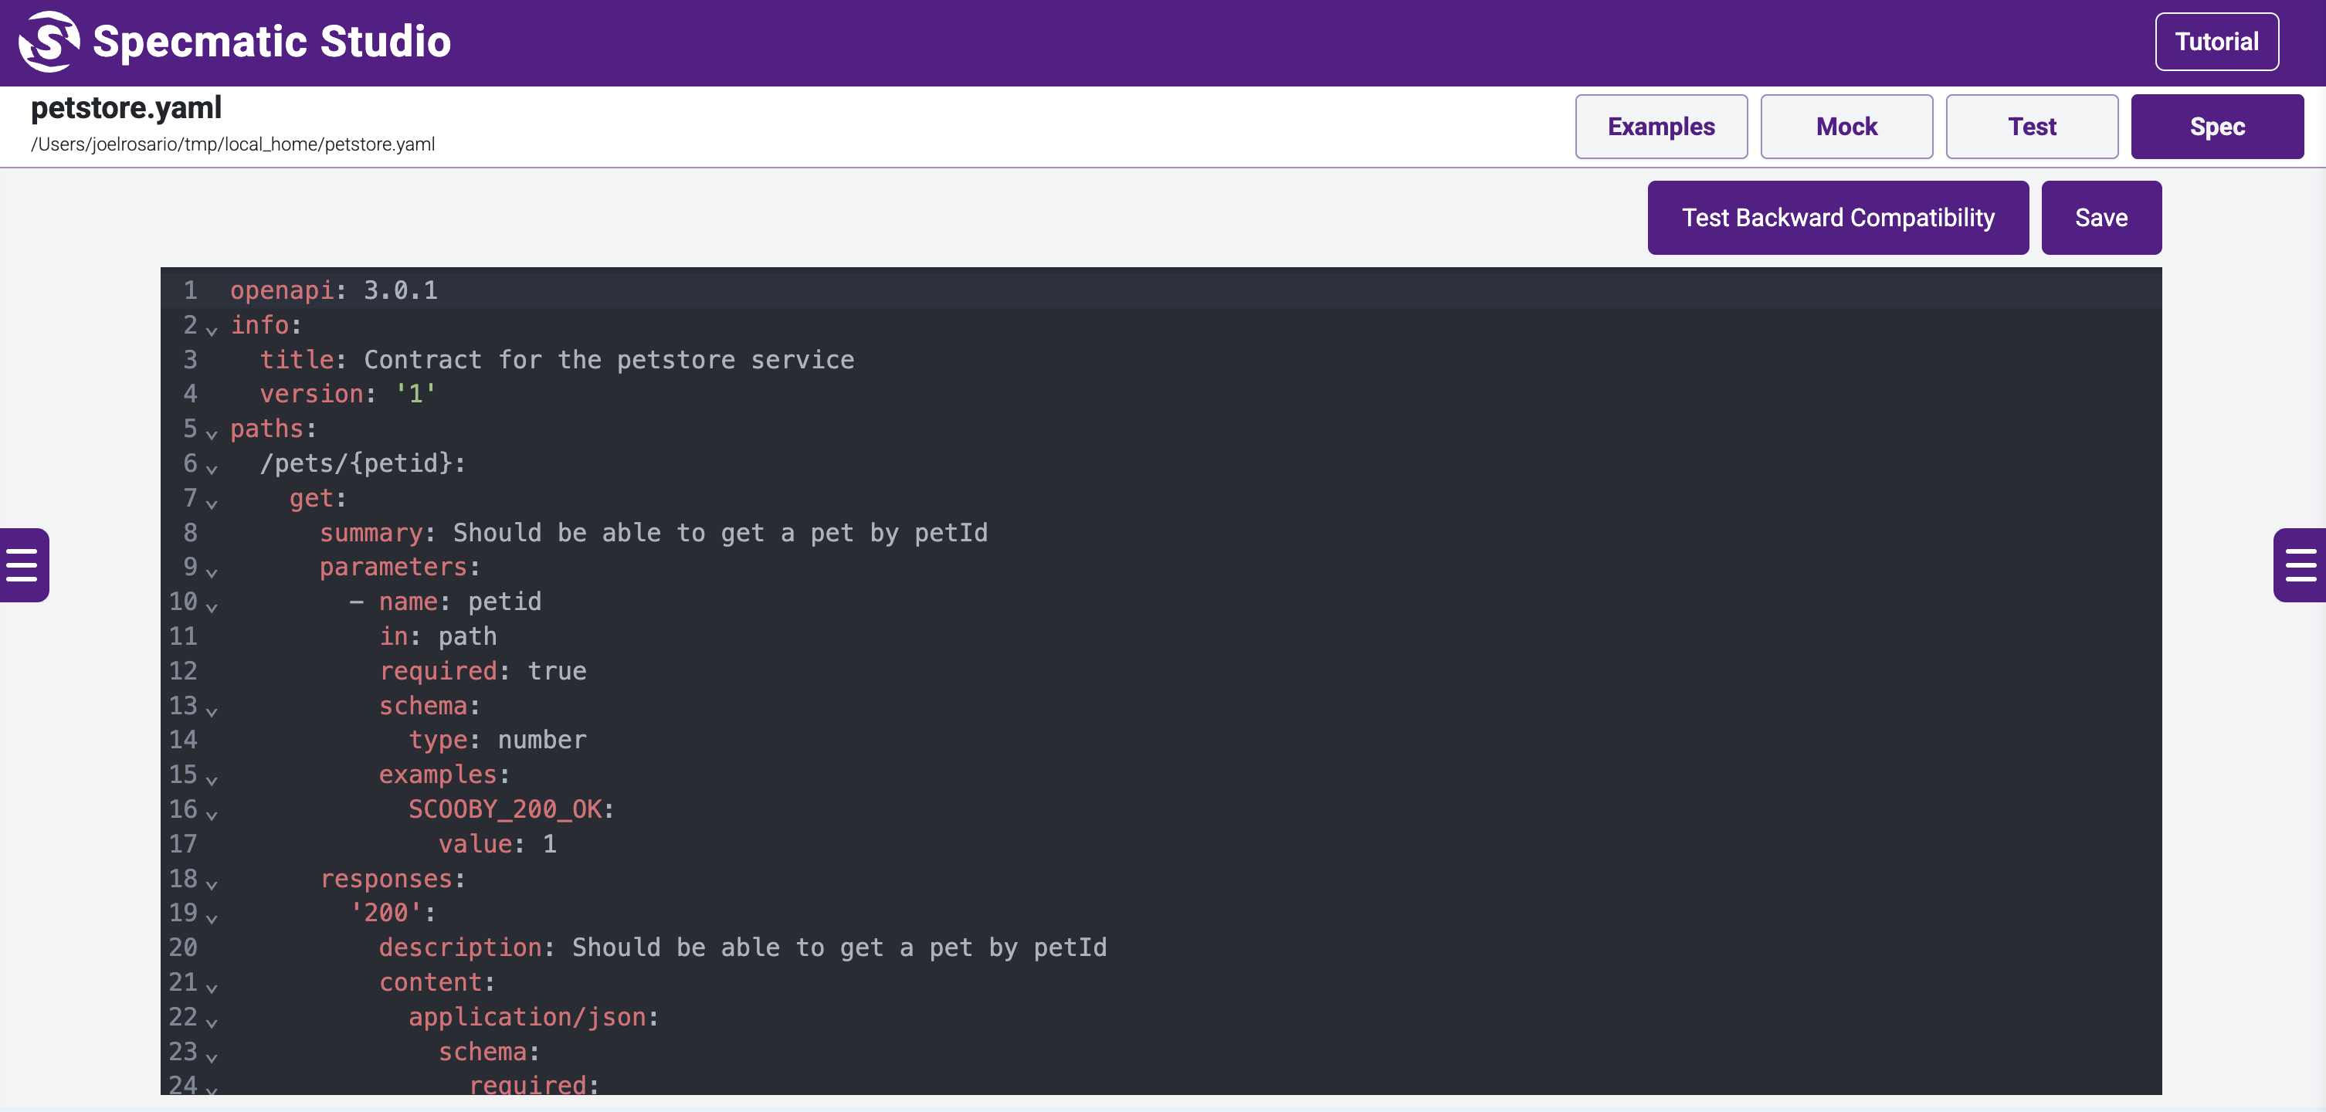Screen dimensions: 2326x1112
Task: Fold the responses block at line 18
Action: point(212,883)
